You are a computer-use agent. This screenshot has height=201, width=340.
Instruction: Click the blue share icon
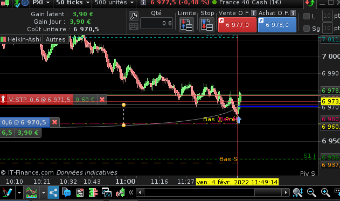pos(53,192)
